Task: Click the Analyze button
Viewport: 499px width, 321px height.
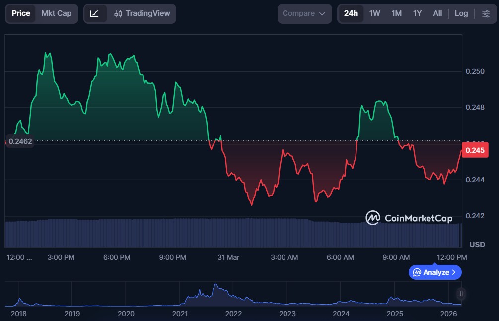Action: coord(434,272)
